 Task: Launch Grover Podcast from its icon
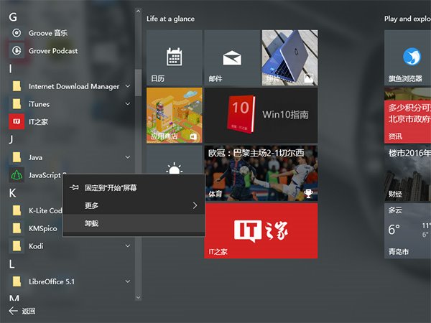click(x=17, y=51)
